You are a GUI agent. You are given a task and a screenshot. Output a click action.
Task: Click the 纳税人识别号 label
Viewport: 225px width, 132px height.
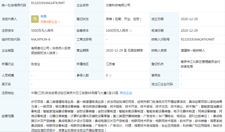(x=161, y=39)
